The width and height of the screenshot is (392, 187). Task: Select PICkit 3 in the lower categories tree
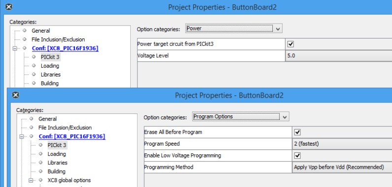point(57,145)
